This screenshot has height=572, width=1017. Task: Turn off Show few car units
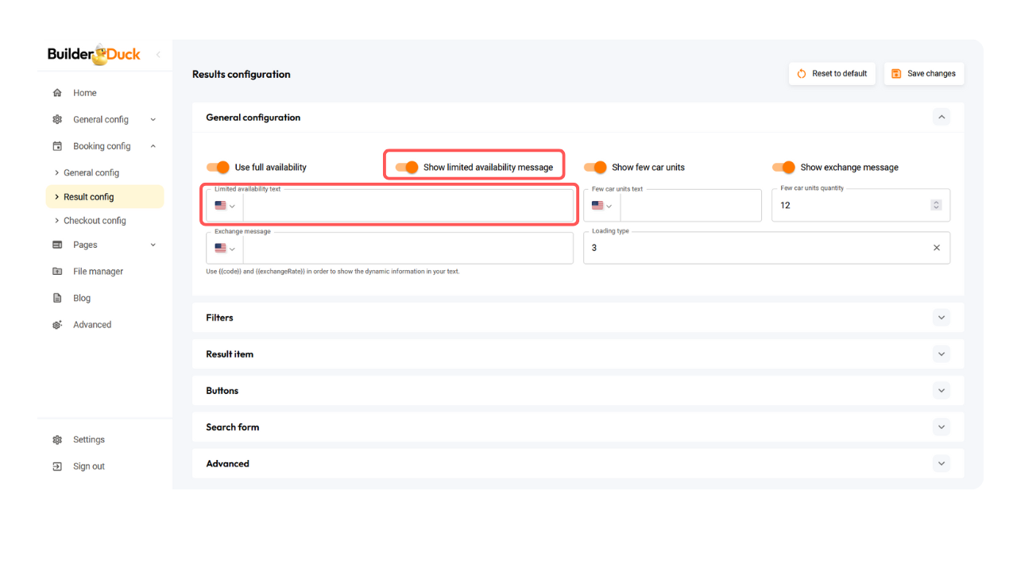coord(595,168)
